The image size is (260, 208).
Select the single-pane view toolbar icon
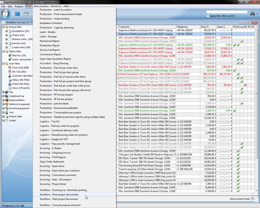(x=18, y=14)
